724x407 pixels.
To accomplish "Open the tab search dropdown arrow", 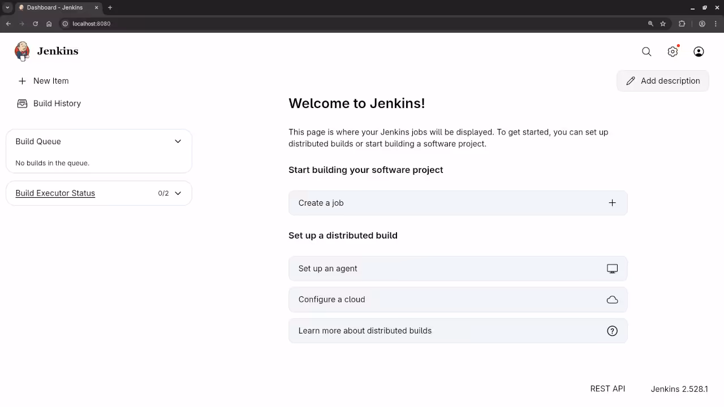I will point(7,7).
